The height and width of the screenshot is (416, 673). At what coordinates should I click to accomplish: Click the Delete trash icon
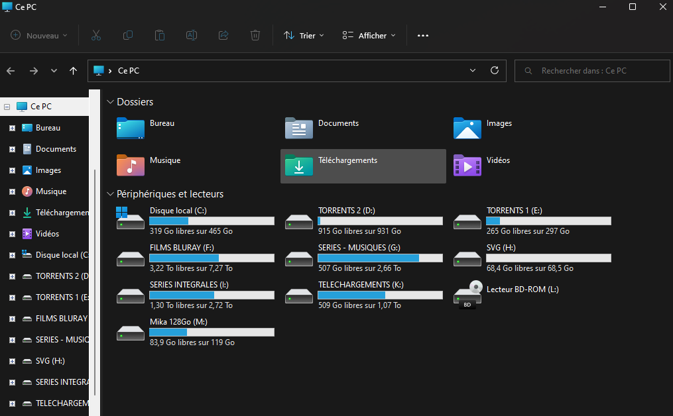[255, 36]
